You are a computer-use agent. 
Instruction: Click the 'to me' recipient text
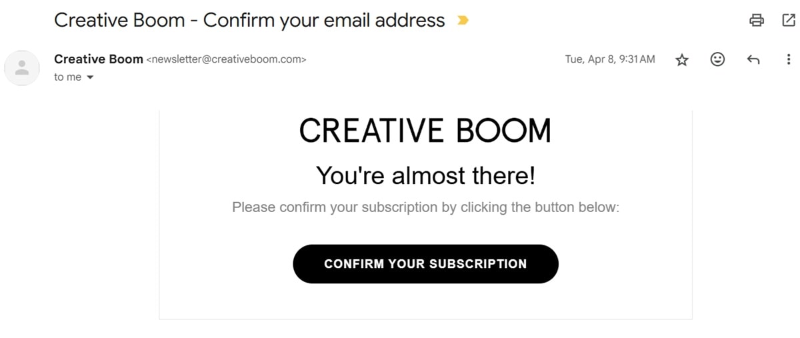point(67,77)
